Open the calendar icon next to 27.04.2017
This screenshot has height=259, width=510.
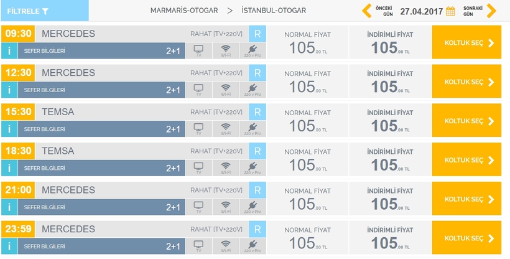coord(450,11)
